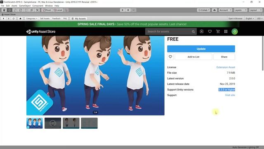Toggle Pivot handle position
Viewport: 264px width, 149px height.
[x=47, y=10]
